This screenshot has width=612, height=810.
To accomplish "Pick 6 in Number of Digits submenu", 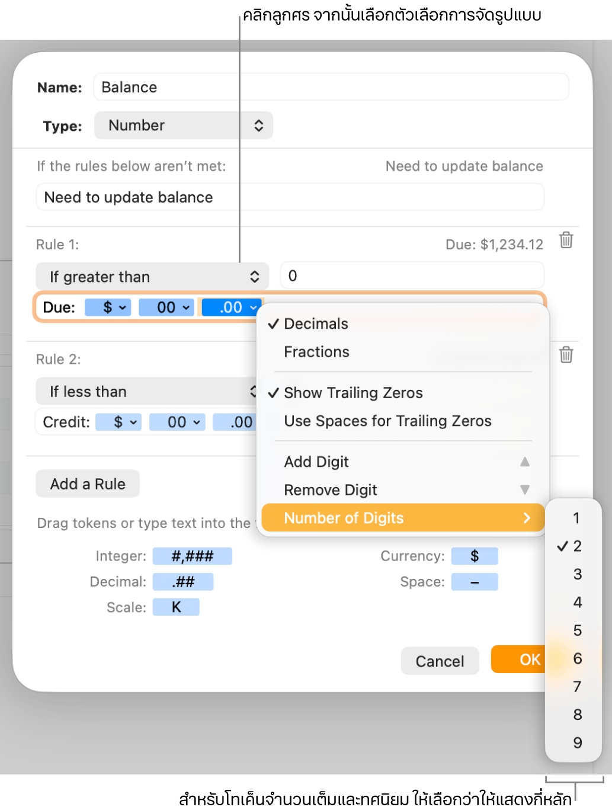I will [x=577, y=659].
